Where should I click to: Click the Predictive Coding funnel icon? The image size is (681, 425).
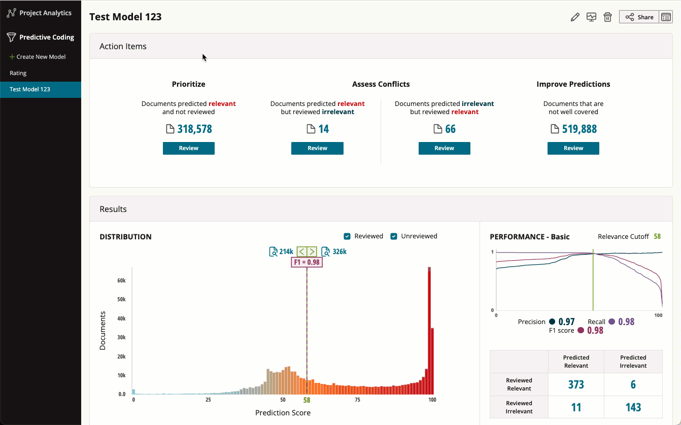(x=11, y=38)
